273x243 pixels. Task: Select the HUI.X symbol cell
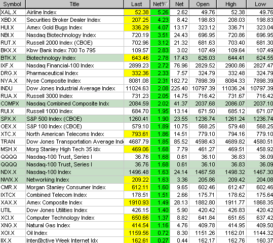click(x=13, y=27)
